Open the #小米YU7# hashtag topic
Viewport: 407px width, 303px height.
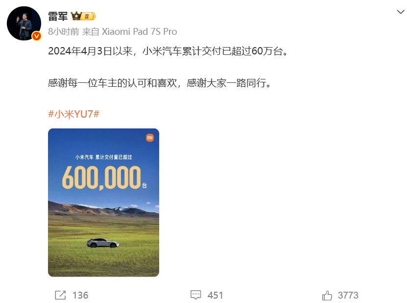click(74, 114)
